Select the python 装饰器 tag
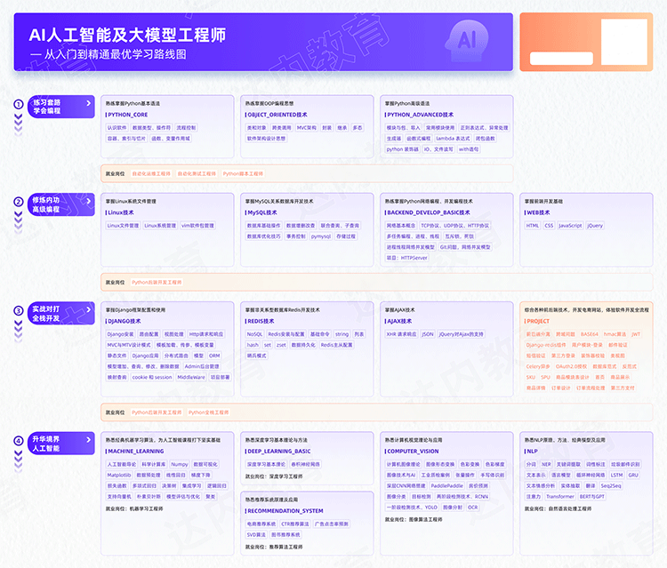The width and height of the screenshot is (667, 568). coord(402,149)
